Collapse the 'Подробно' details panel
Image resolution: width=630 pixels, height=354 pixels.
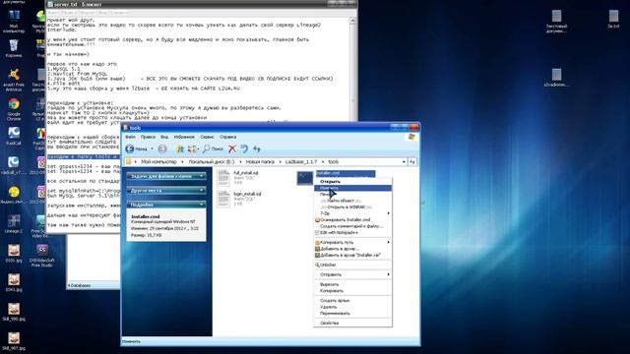201,205
